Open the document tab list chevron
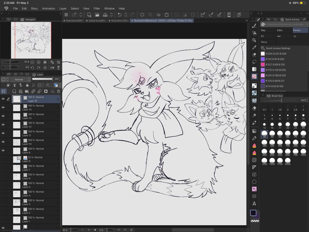Viewport: 309px width, 232px height. click(247, 20)
